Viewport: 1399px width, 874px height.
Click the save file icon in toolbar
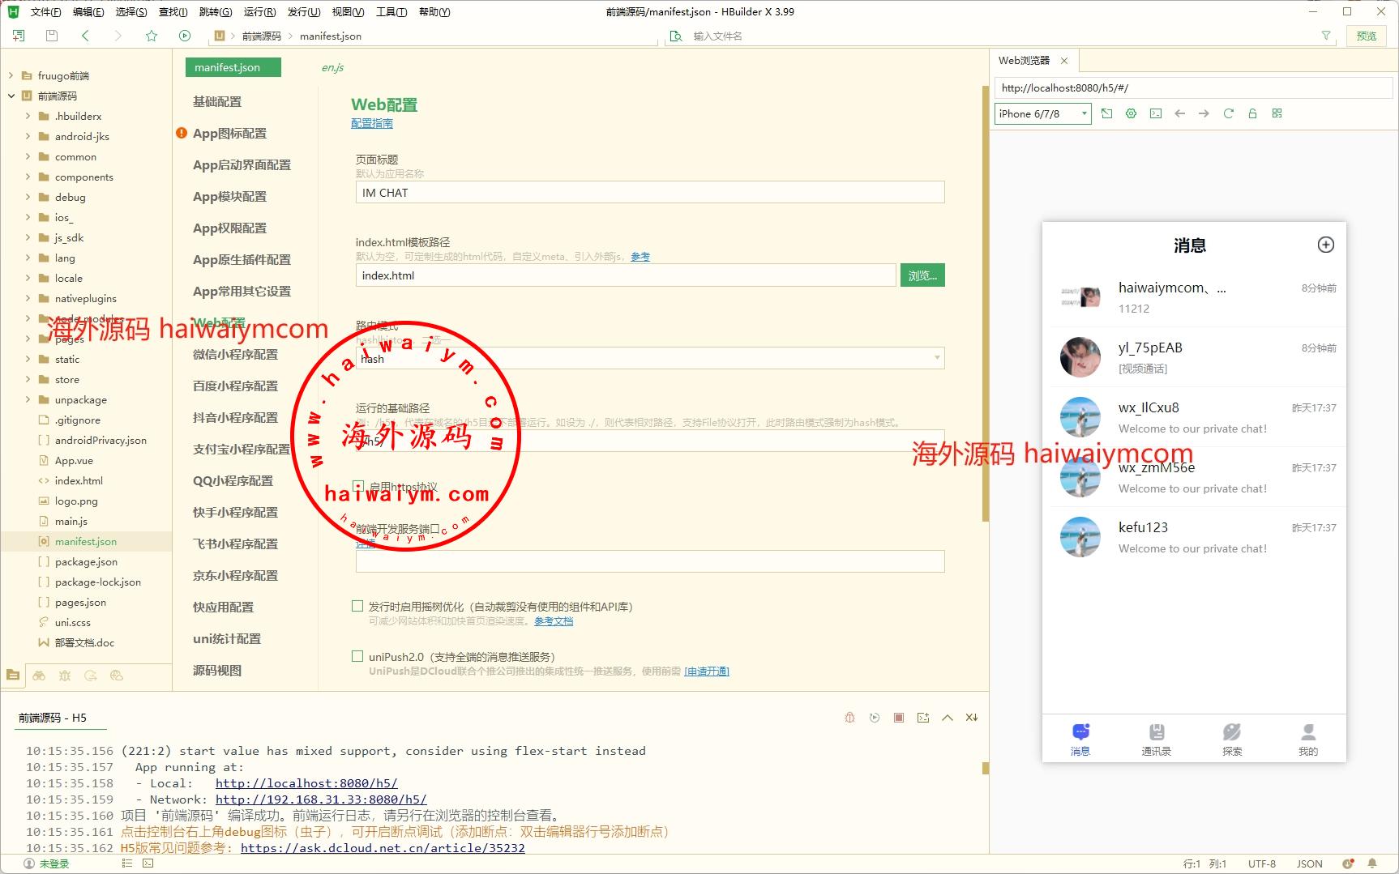tap(52, 36)
